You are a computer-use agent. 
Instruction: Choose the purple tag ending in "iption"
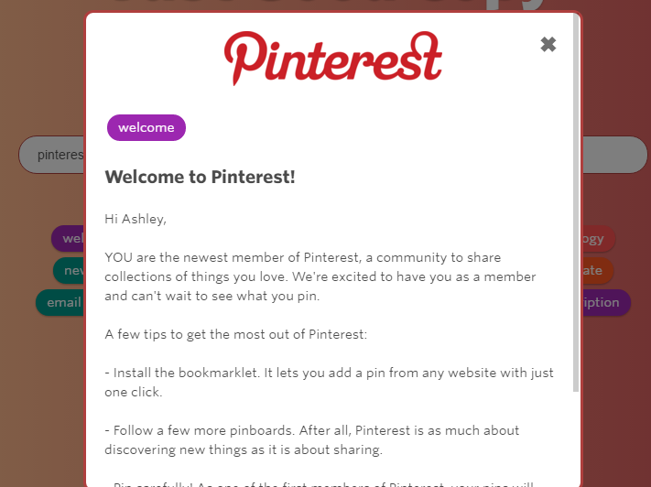point(606,302)
